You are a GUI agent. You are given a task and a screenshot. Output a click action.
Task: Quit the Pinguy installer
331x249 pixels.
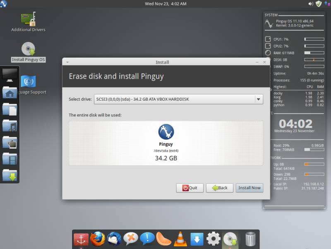(190, 188)
